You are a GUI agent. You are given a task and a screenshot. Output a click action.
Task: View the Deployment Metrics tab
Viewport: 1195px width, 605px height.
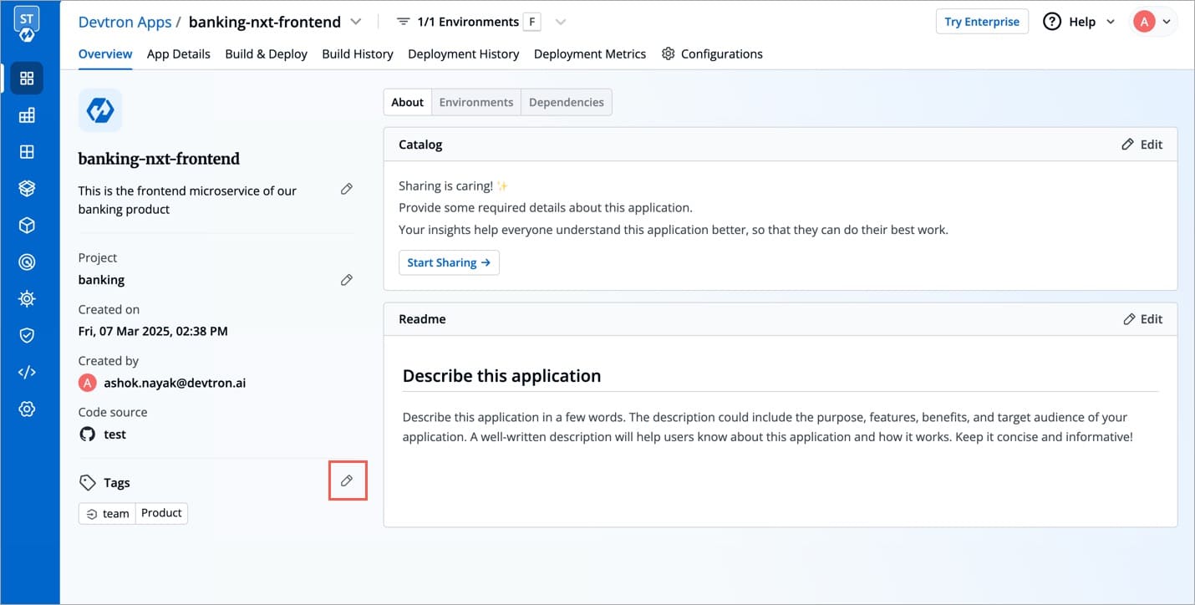click(590, 53)
